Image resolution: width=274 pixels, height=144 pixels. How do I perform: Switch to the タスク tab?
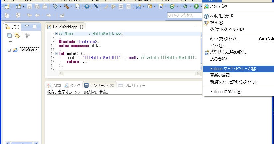[72, 86]
